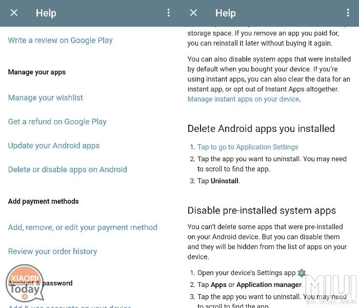Screen dimensions: 359x308
Task: Click step 'Tap the app you want to uninstall' under Delete
Action: (x=268, y=164)
